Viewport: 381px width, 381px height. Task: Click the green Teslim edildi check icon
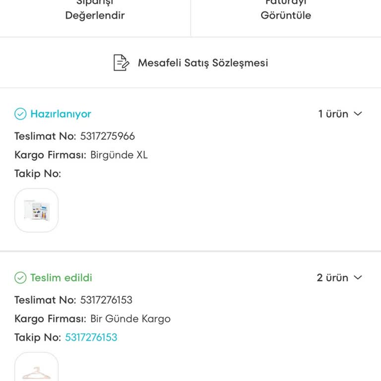pyautogui.click(x=20, y=278)
